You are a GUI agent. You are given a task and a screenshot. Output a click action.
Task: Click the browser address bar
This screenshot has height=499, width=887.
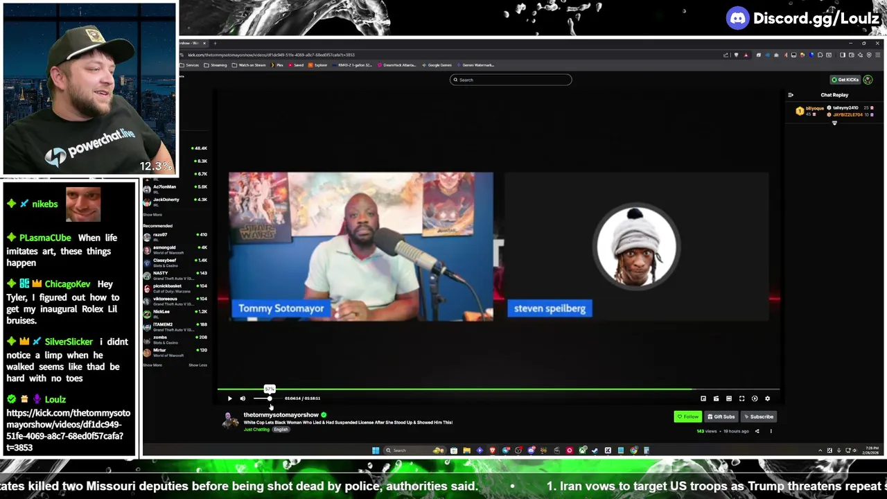coord(450,55)
